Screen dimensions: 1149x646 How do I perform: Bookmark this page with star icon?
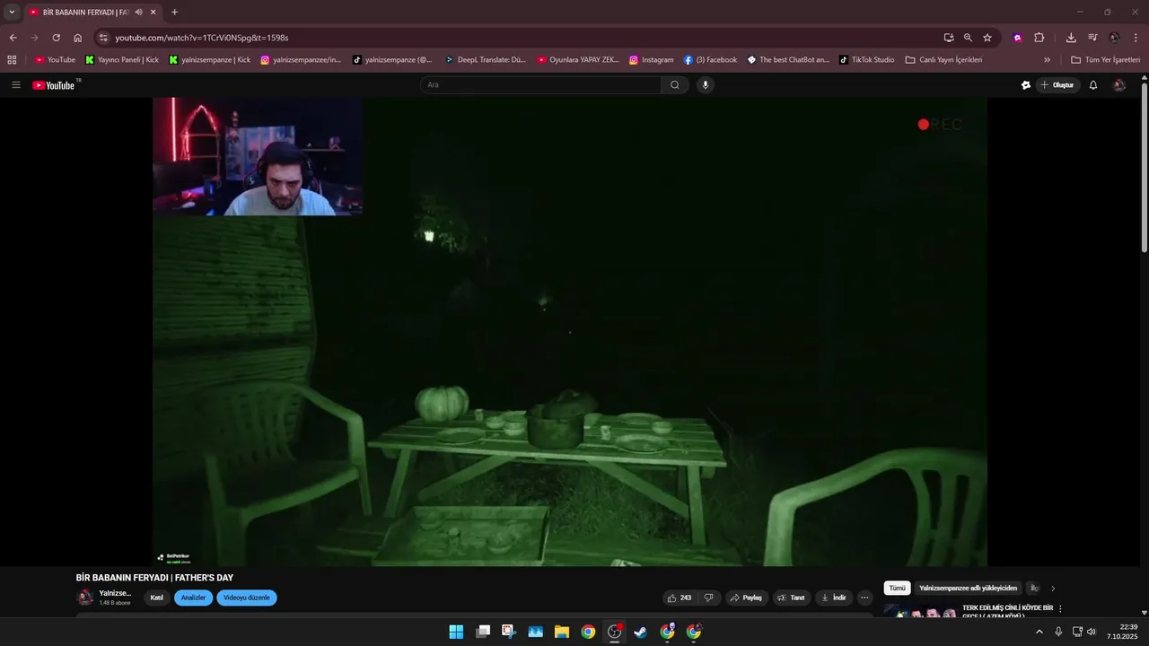(987, 38)
